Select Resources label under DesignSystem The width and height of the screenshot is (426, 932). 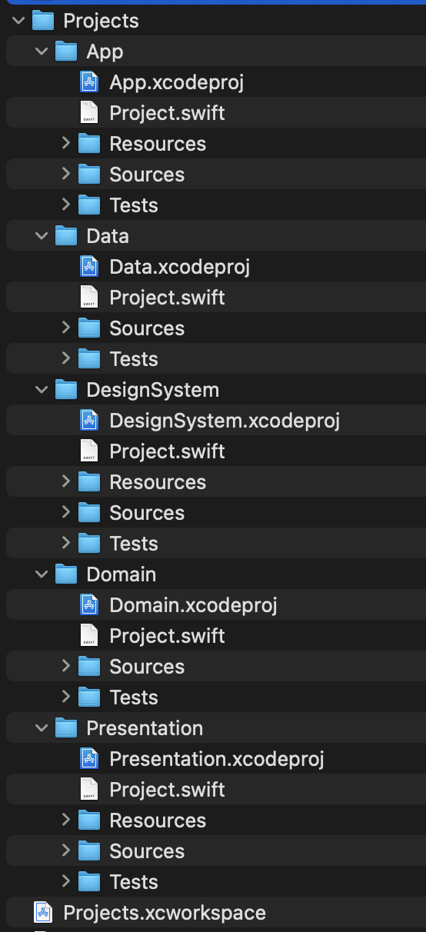[x=158, y=481]
